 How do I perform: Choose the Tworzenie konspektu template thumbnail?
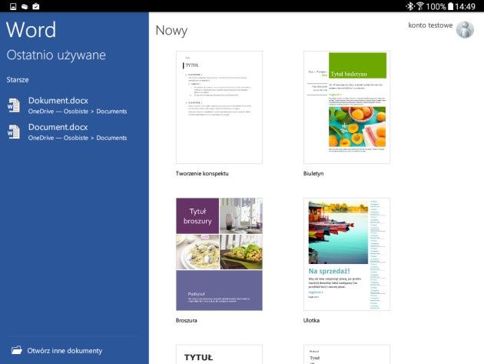pyautogui.click(x=219, y=107)
